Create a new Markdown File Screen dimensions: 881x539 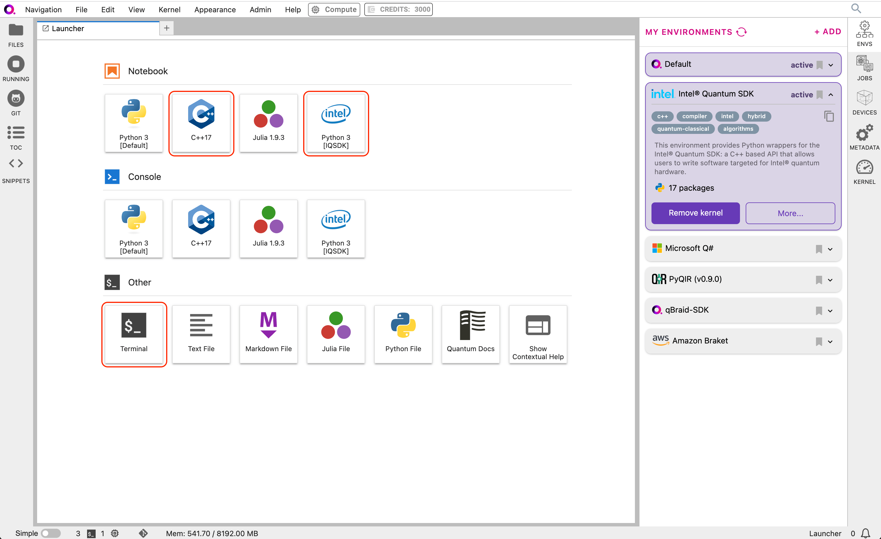tap(269, 334)
